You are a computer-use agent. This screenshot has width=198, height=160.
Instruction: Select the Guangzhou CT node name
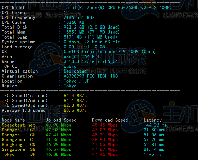[18, 140]
